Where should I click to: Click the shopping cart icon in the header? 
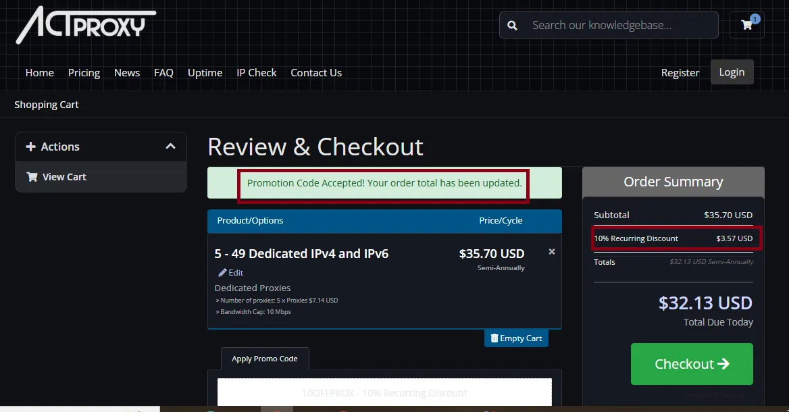pyautogui.click(x=746, y=25)
